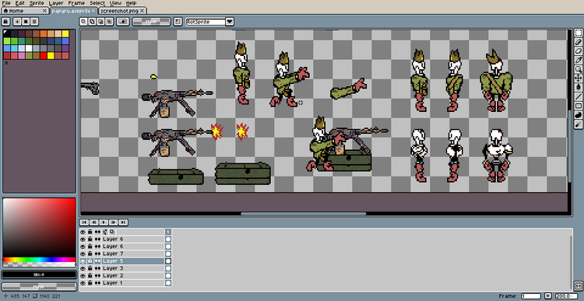Select the Paint Bucket tool
Image resolution: width=584 pixels, height=301 pixels.
(579, 86)
